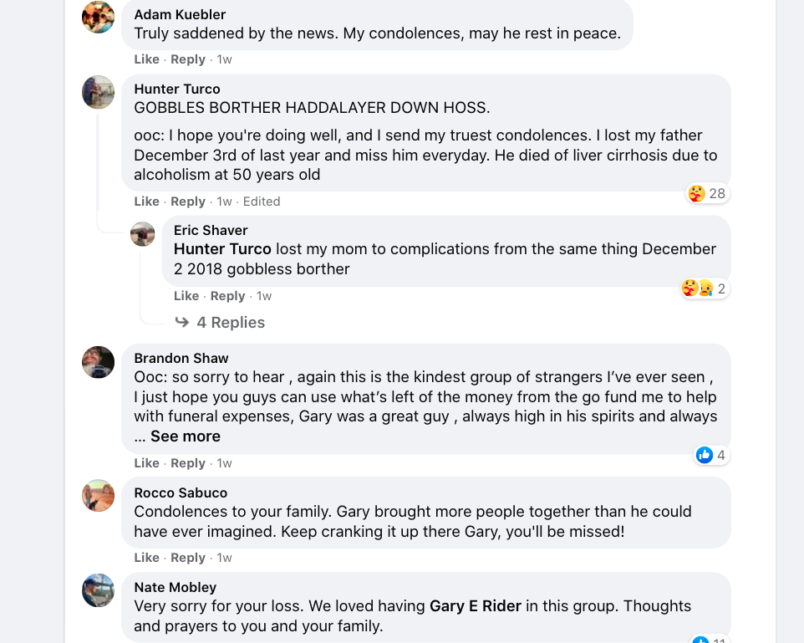Open Adam Kuebler's profile picture
Image resolution: width=804 pixels, height=643 pixels.
(98, 17)
